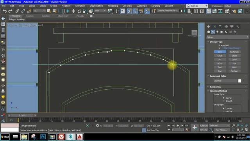
Task: Select the Select and Link tool
Action: point(17,11)
